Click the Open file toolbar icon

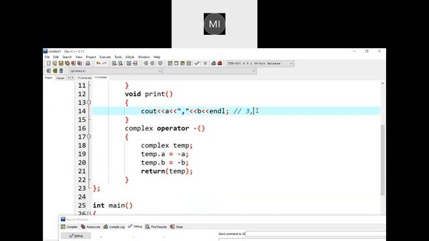(x=55, y=64)
